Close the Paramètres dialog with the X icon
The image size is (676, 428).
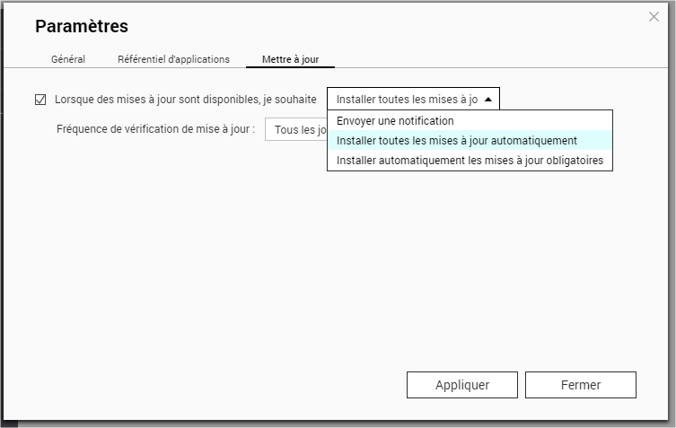click(654, 17)
